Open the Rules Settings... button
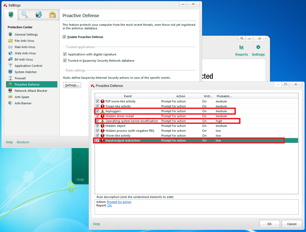 [72, 85]
